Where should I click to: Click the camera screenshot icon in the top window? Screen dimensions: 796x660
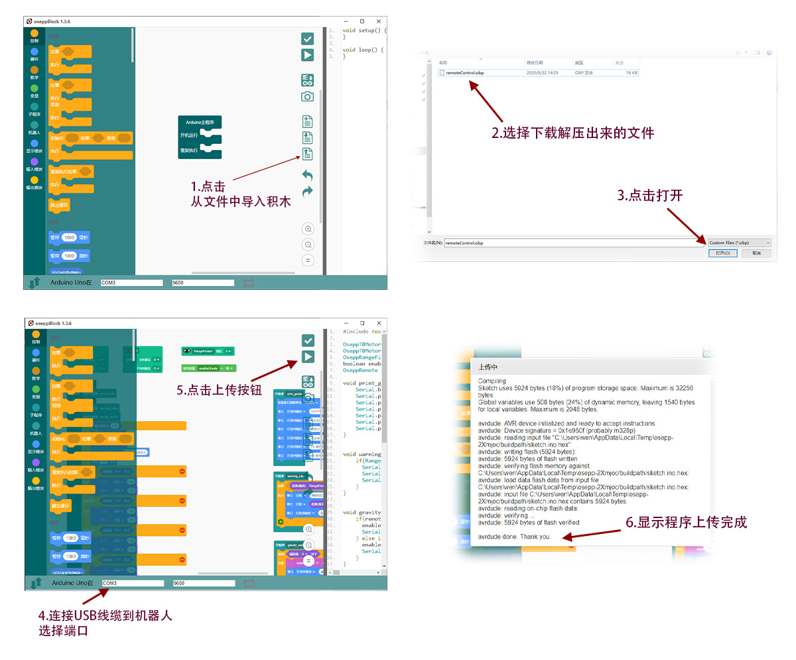[307, 97]
